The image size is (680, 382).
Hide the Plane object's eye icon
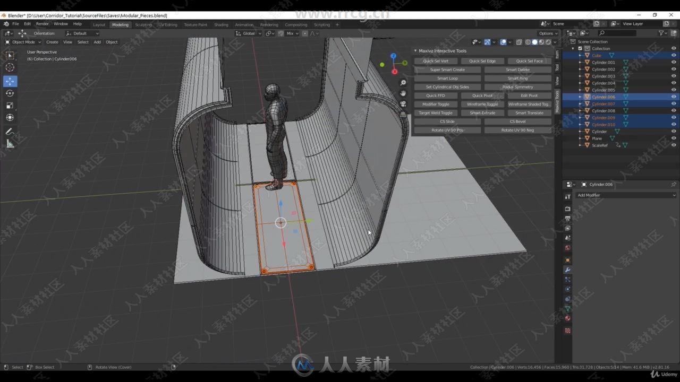click(x=674, y=138)
